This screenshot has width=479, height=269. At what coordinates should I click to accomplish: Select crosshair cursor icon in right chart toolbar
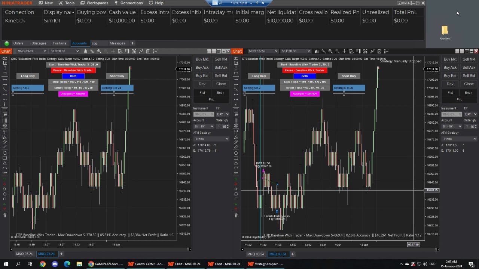click(344, 51)
